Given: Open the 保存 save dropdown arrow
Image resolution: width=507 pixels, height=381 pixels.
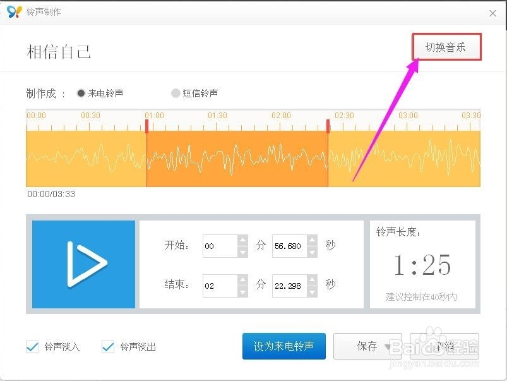Looking at the screenshot, I should [388, 346].
